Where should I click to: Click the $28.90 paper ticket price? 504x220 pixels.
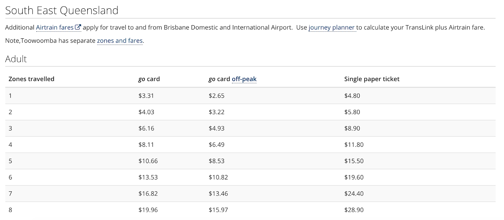click(354, 210)
